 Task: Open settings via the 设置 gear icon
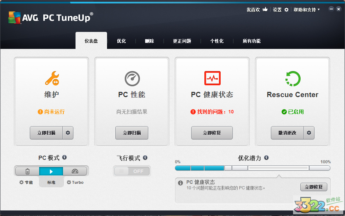[286, 10]
